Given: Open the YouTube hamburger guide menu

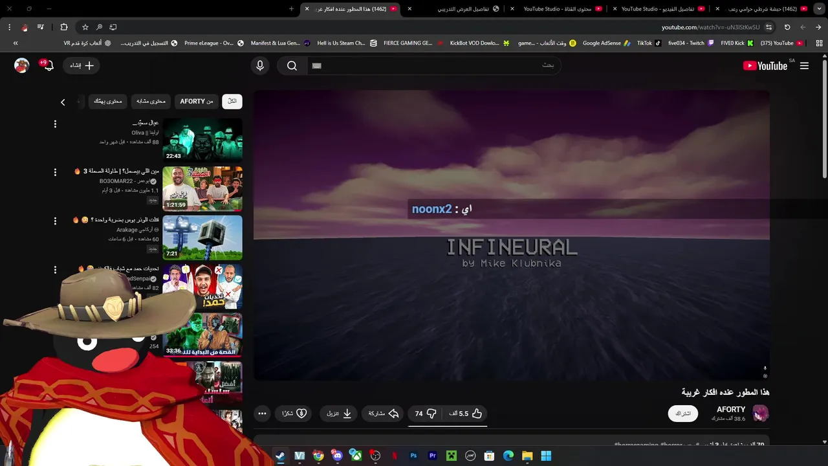Looking at the screenshot, I should [x=804, y=65].
